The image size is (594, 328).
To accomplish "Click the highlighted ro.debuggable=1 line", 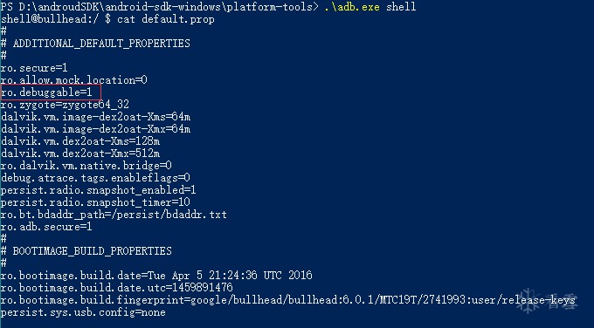I will (51, 92).
